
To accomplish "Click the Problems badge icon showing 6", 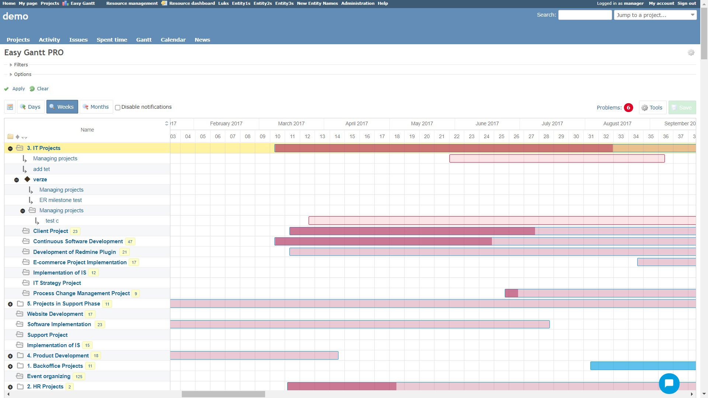I will point(628,108).
